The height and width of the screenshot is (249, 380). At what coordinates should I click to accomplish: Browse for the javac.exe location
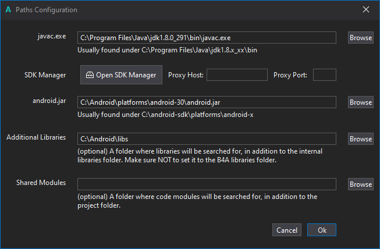click(x=361, y=38)
